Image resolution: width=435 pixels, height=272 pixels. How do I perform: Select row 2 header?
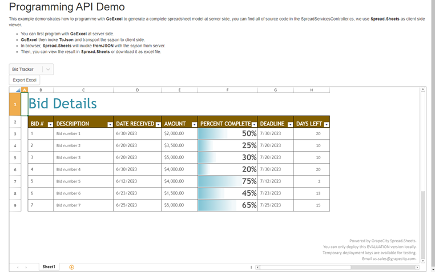[15, 122]
